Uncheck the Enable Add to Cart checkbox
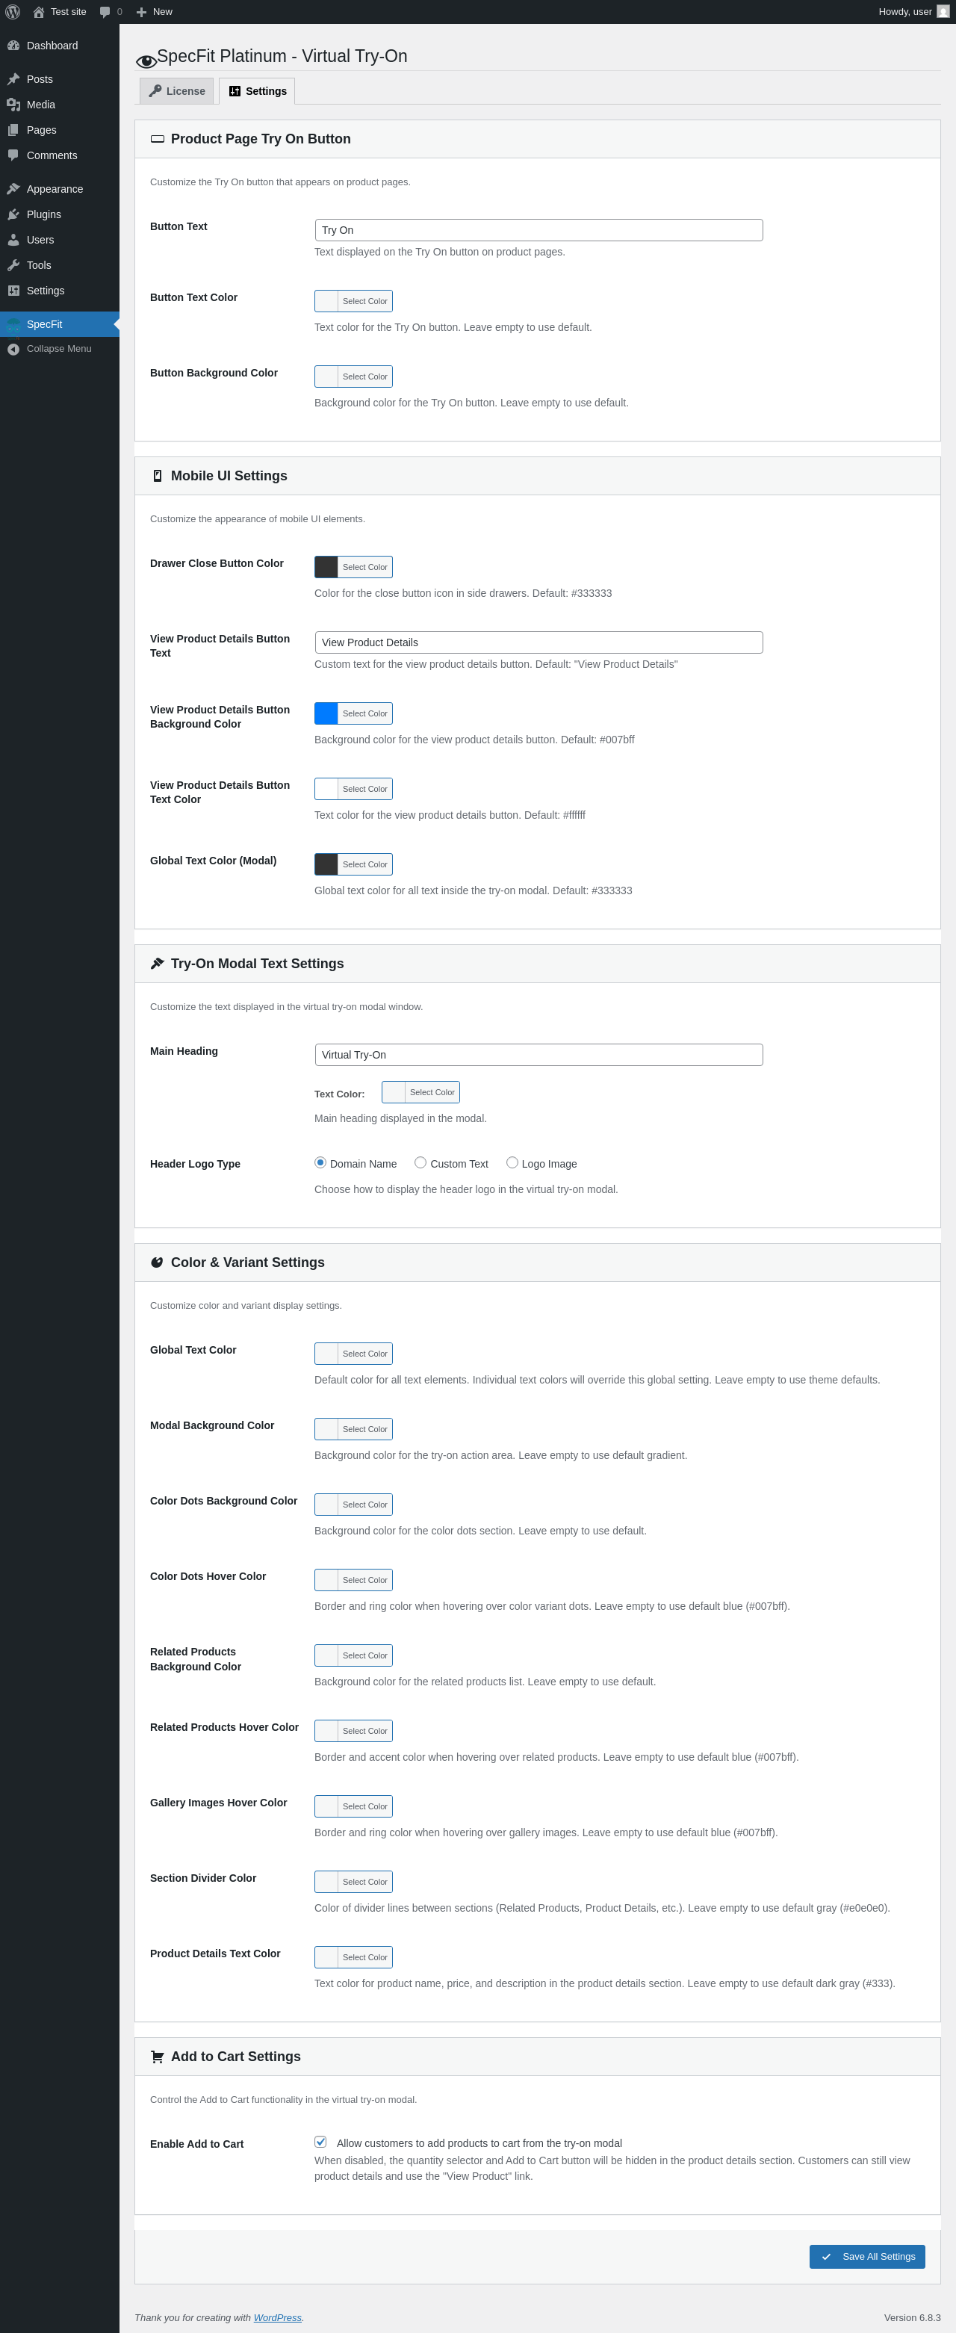The image size is (956, 2333). click(x=320, y=2142)
